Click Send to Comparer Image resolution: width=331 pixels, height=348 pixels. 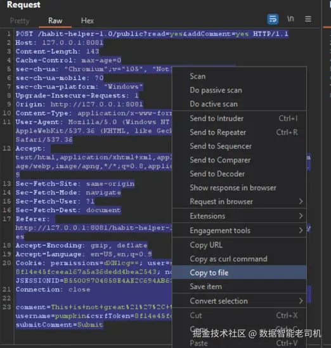(239, 160)
